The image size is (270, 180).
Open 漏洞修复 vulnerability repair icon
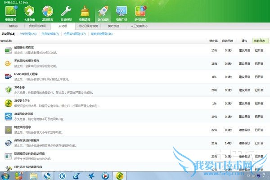pyautogui.click(x=48, y=13)
